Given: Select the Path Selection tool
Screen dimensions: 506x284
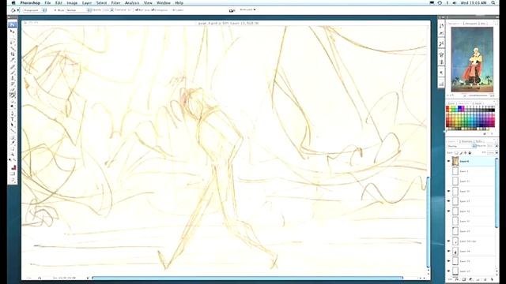Looking at the screenshot, I should pos(13,125).
